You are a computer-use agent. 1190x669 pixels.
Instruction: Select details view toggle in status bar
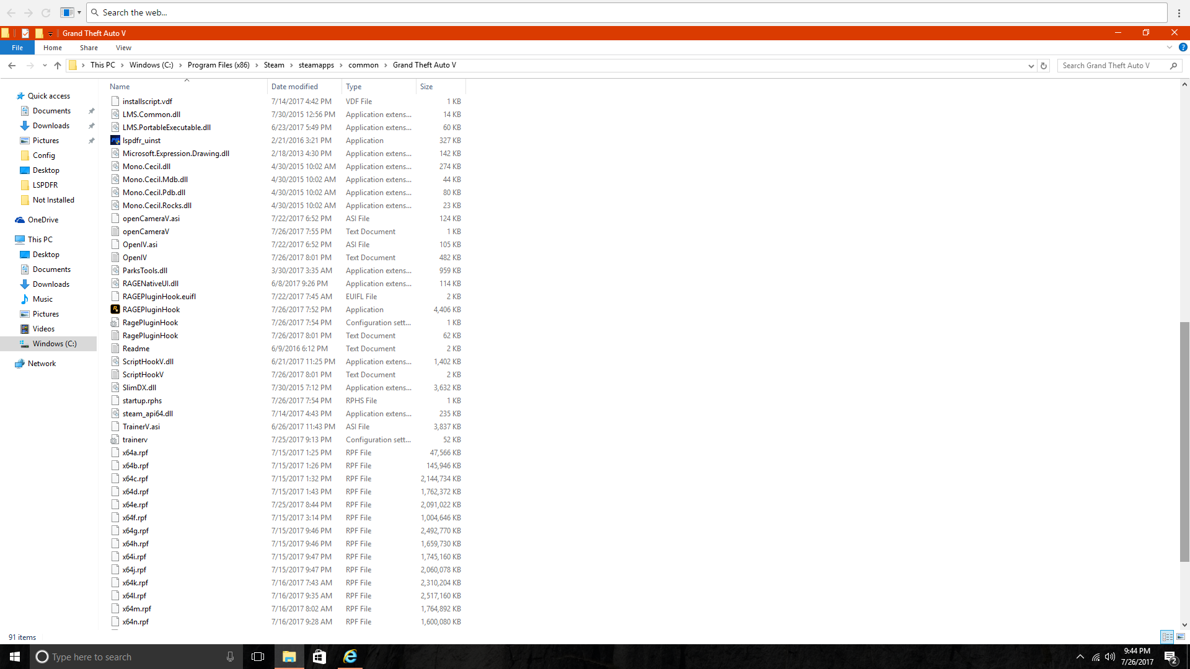(1167, 637)
